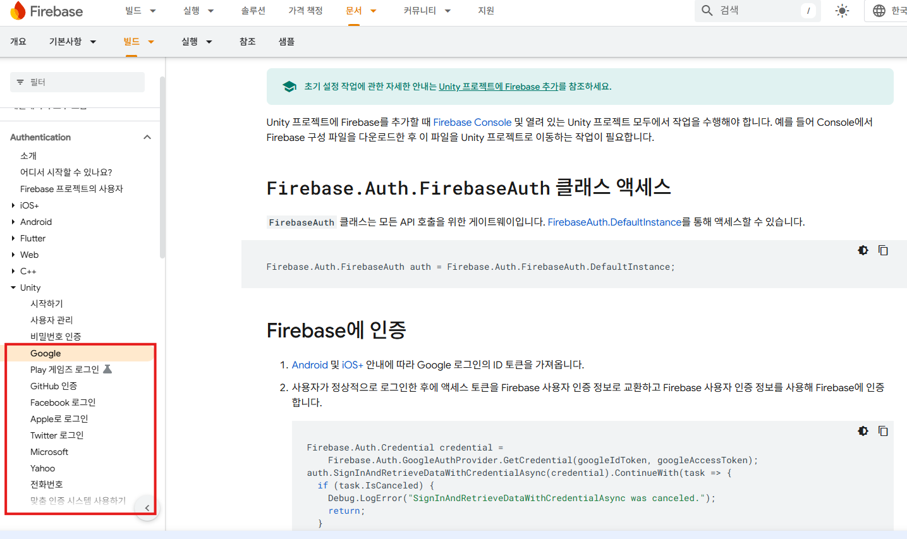Open Microsoft sign-in page
Screen dimensions: 907x539
tap(49, 452)
